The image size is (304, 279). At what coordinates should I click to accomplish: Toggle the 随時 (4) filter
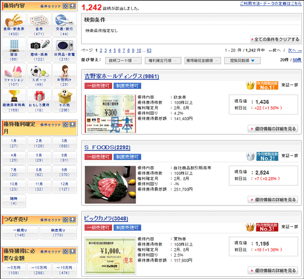point(14,201)
